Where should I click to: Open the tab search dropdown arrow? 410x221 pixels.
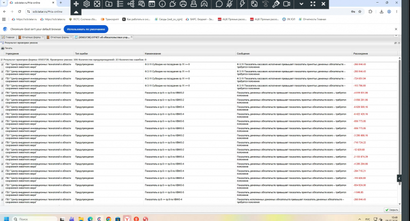4,2
